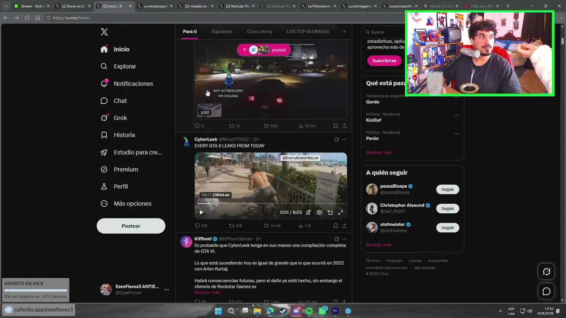The image size is (566, 318).
Task: Seek in the GTA 6 video progress bar
Action: coord(271,204)
